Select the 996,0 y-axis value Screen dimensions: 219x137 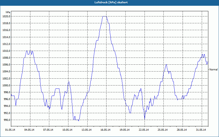[7, 99]
